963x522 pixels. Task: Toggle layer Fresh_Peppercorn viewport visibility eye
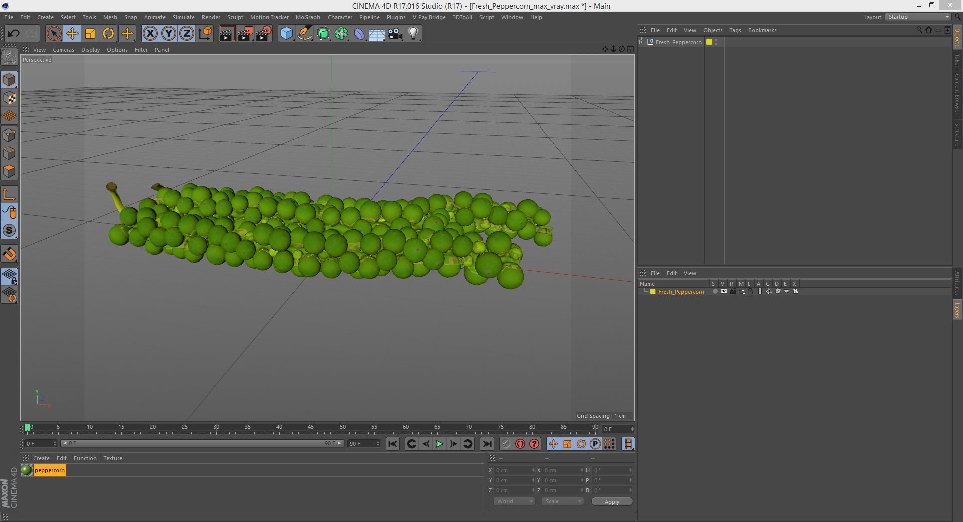(x=724, y=291)
